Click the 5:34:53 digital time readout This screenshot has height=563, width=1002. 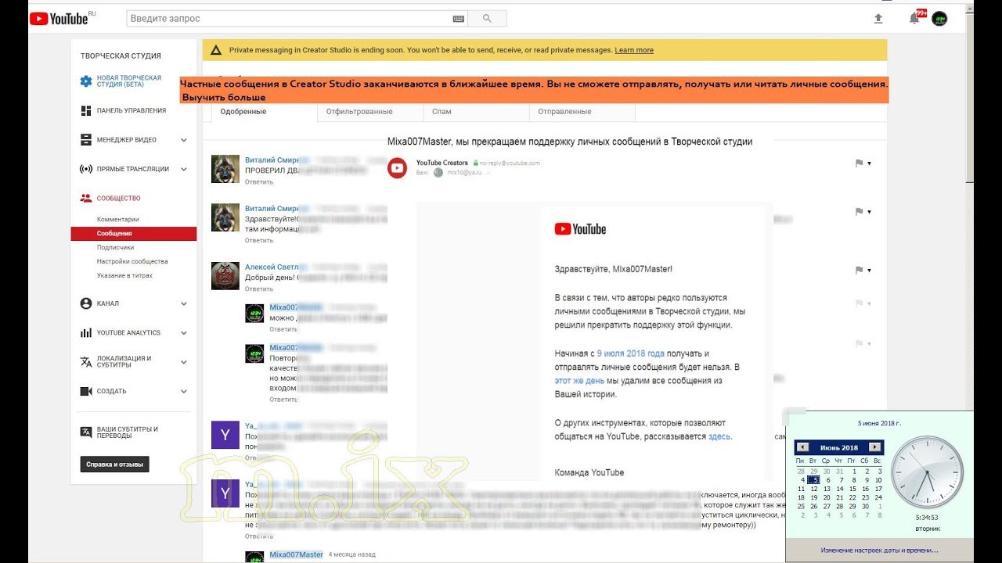(927, 517)
